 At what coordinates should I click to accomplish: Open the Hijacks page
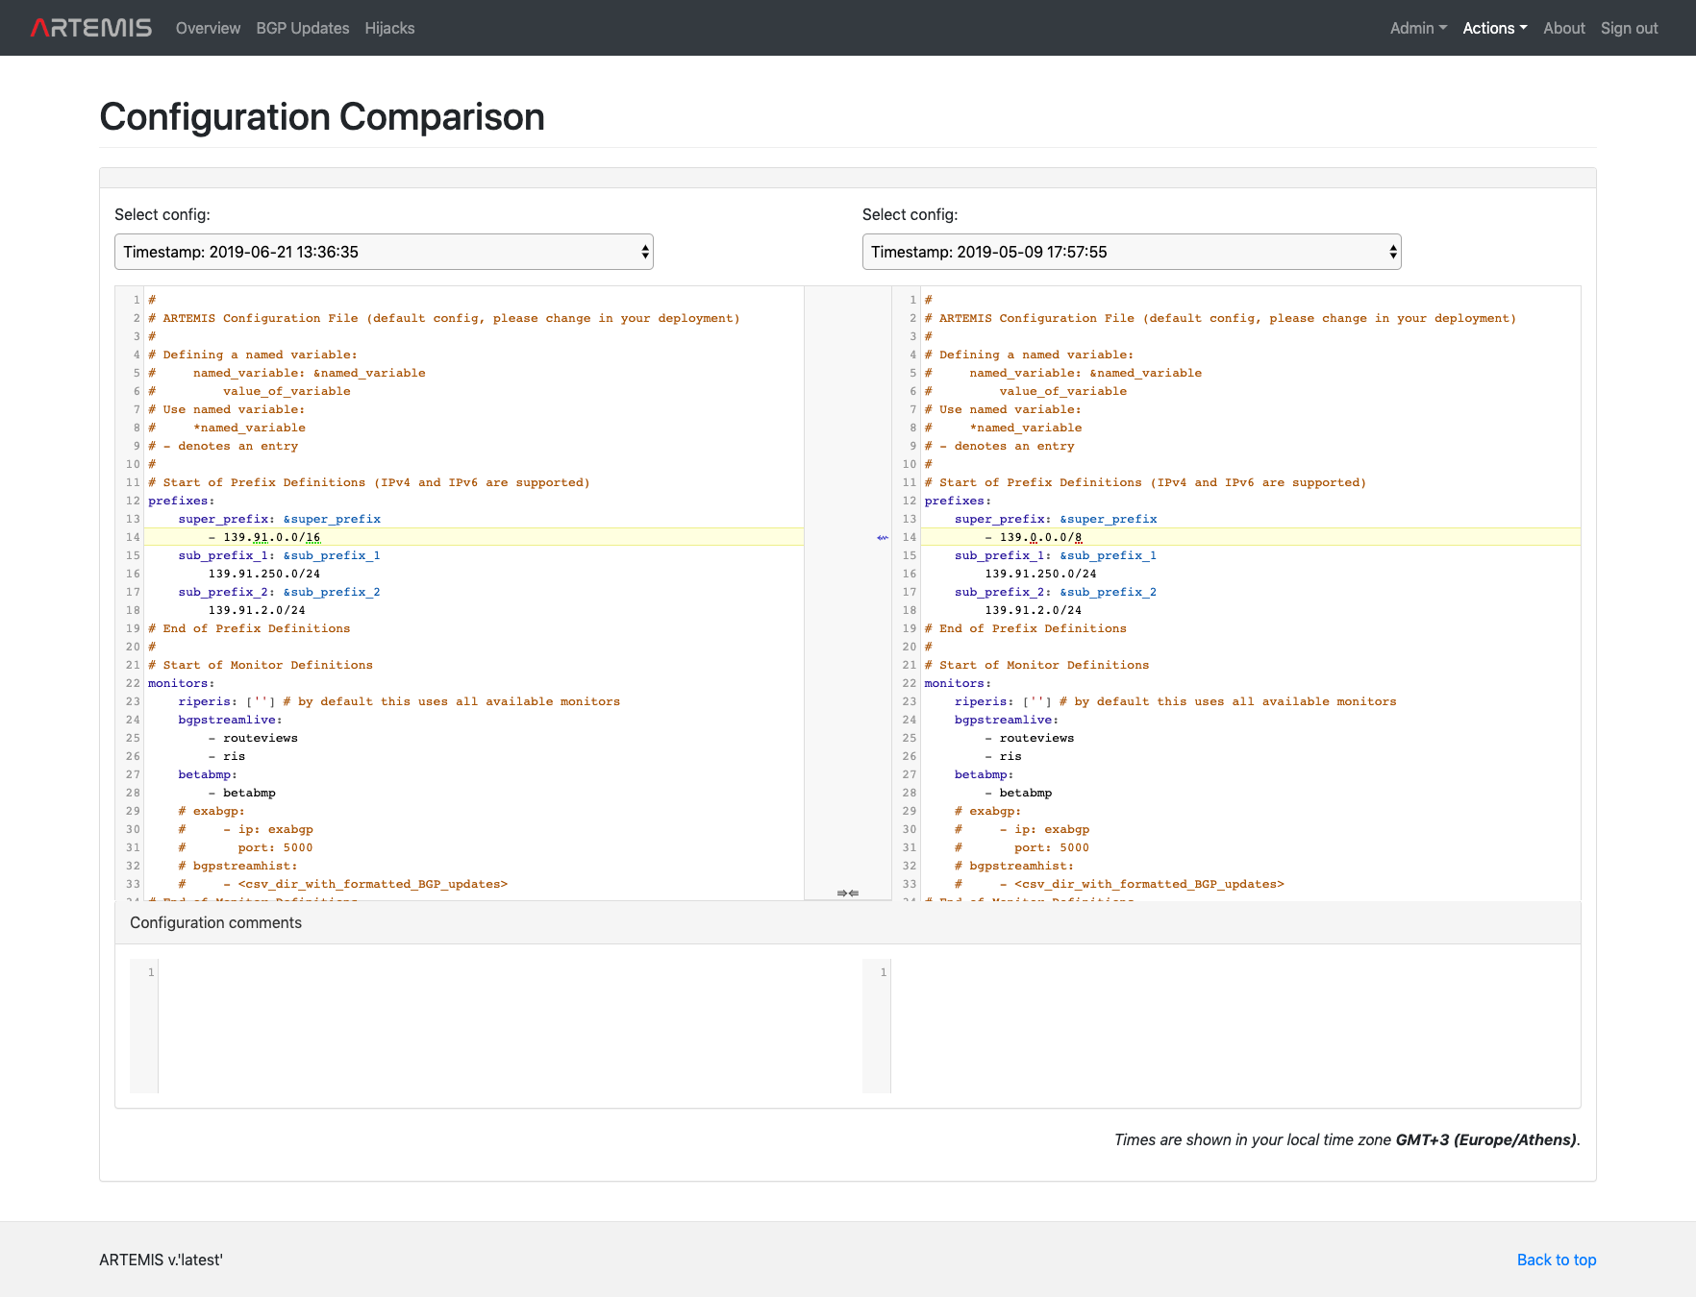(389, 28)
